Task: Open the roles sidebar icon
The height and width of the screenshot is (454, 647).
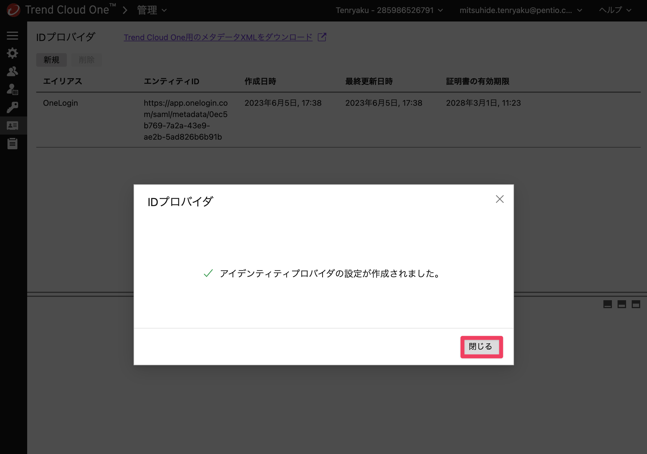Action: coord(12,89)
